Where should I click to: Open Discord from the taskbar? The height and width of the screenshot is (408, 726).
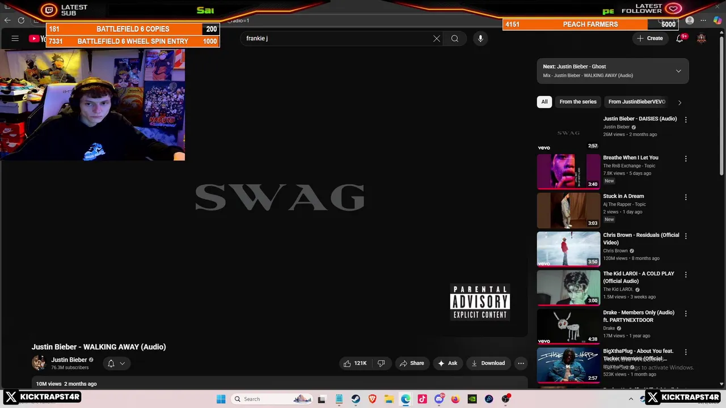point(438,399)
